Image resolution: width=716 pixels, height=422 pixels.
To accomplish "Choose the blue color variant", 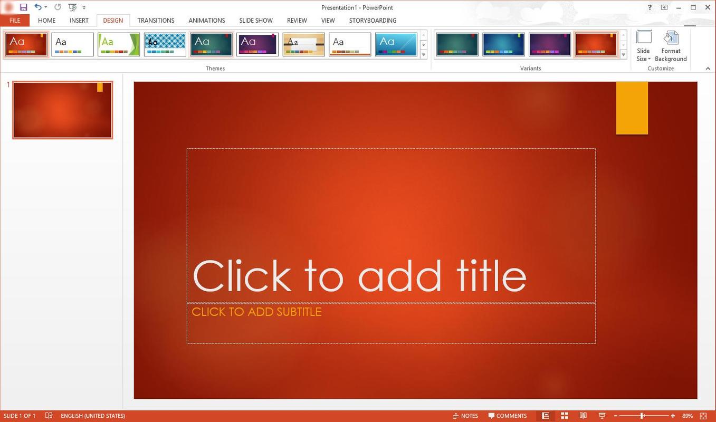I will point(503,44).
